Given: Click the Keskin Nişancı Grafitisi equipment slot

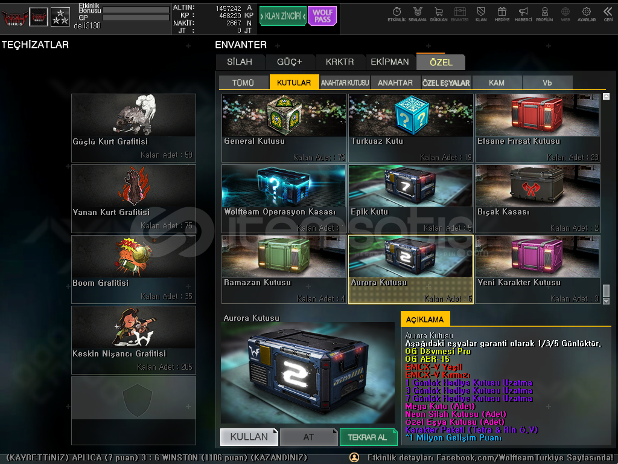Looking at the screenshot, I should click(133, 340).
